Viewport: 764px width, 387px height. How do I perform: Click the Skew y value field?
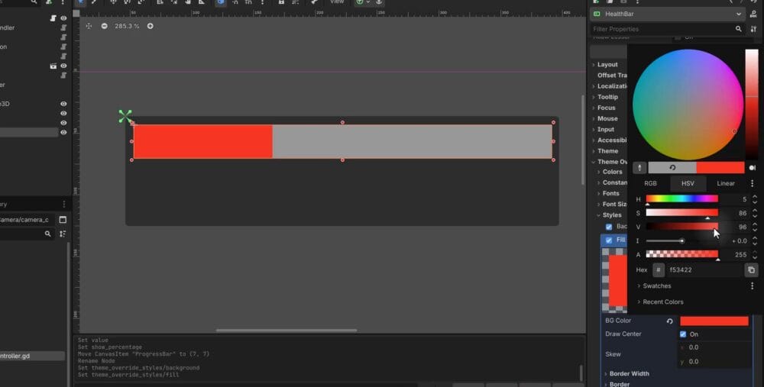[x=714, y=362]
